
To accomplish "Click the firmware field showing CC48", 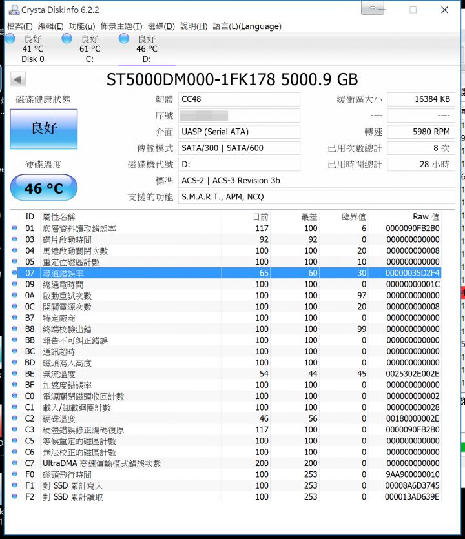I will click(239, 99).
